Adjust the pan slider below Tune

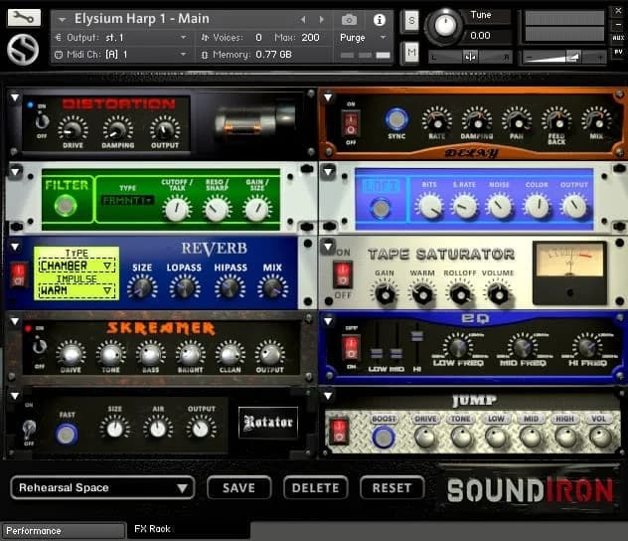pos(470,58)
